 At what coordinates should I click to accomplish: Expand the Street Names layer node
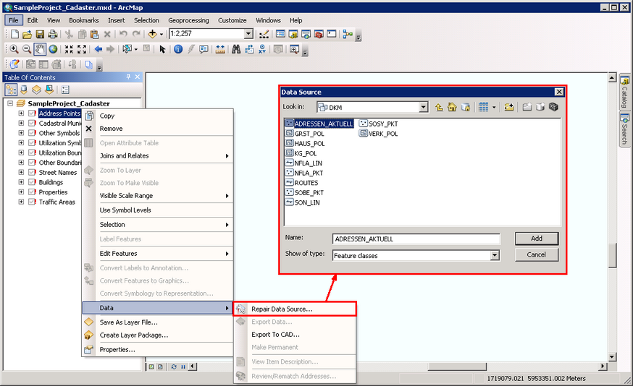[x=21, y=173]
